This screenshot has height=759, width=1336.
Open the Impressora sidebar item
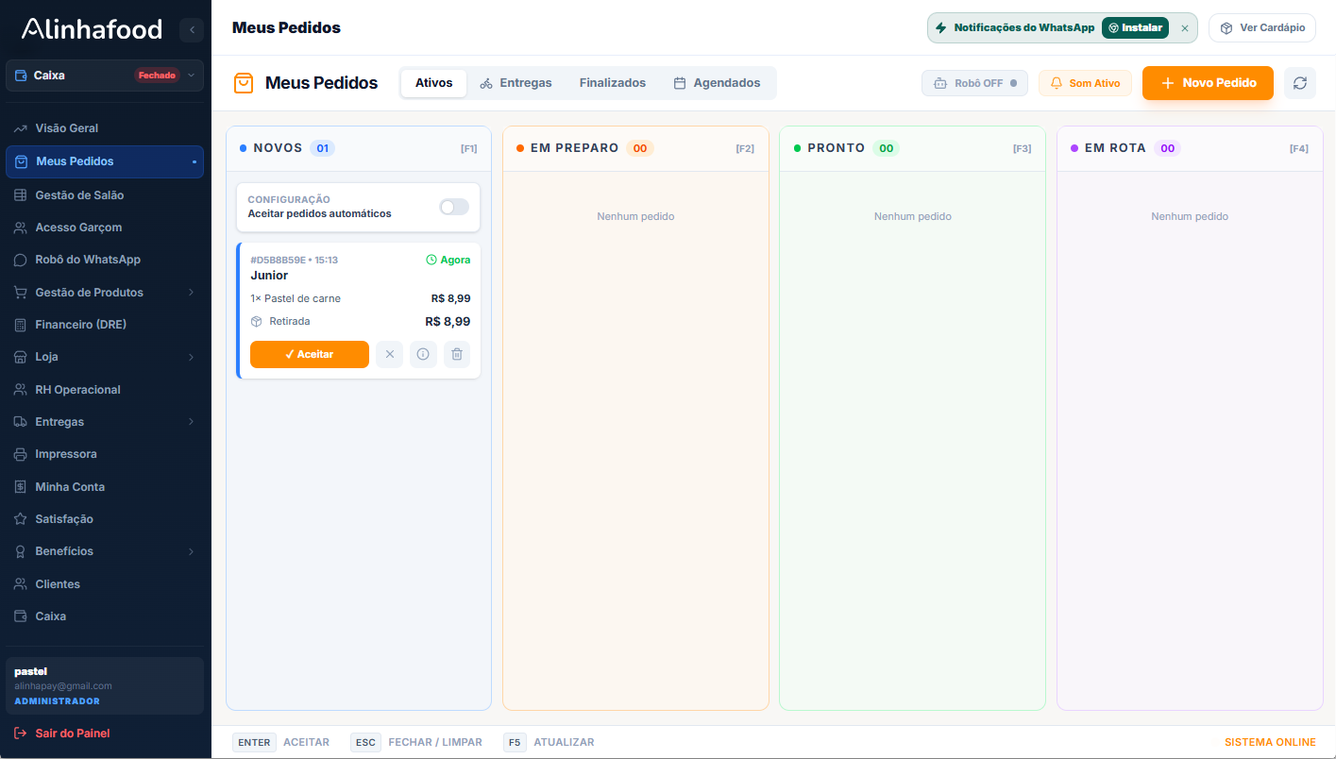66,454
